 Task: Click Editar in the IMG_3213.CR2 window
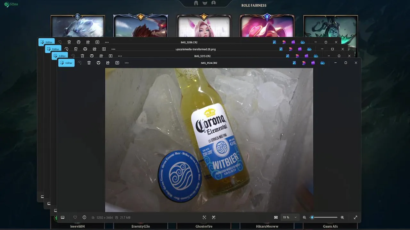(x=60, y=56)
